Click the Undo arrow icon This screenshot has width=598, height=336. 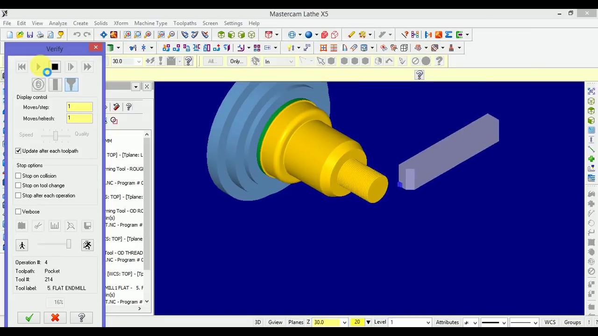[77, 35]
